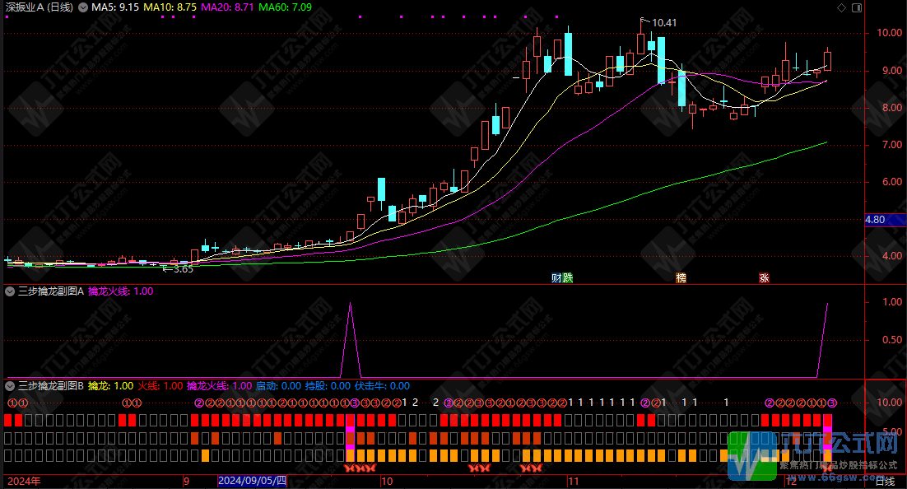This screenshot has height=489, width=907.
Task: Click the 跌 event marker below candles
Action: pos(567,278)
